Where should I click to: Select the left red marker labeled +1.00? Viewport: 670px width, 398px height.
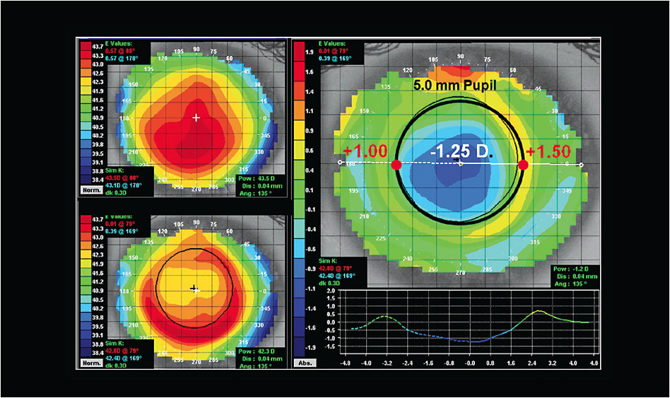pyautogui.click(x=396, y=165)
